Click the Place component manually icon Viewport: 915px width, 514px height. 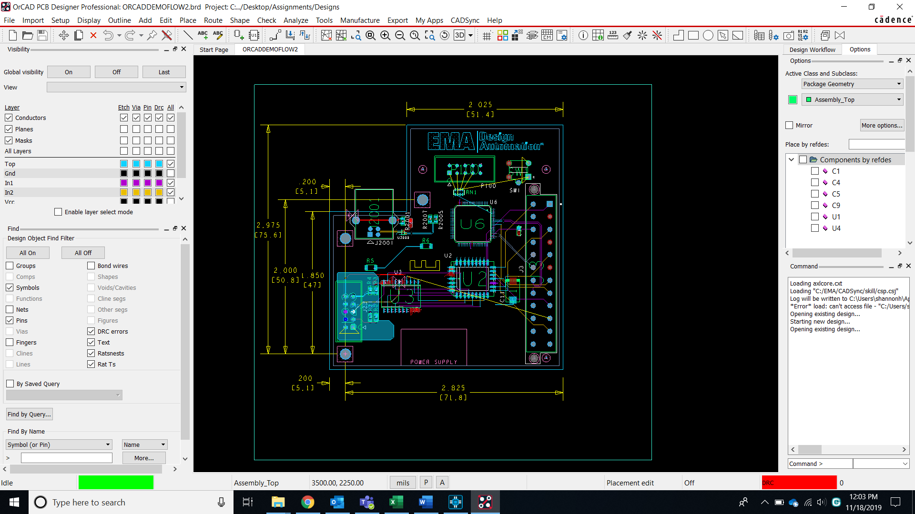pyautogui.click(x=239, y=35)
